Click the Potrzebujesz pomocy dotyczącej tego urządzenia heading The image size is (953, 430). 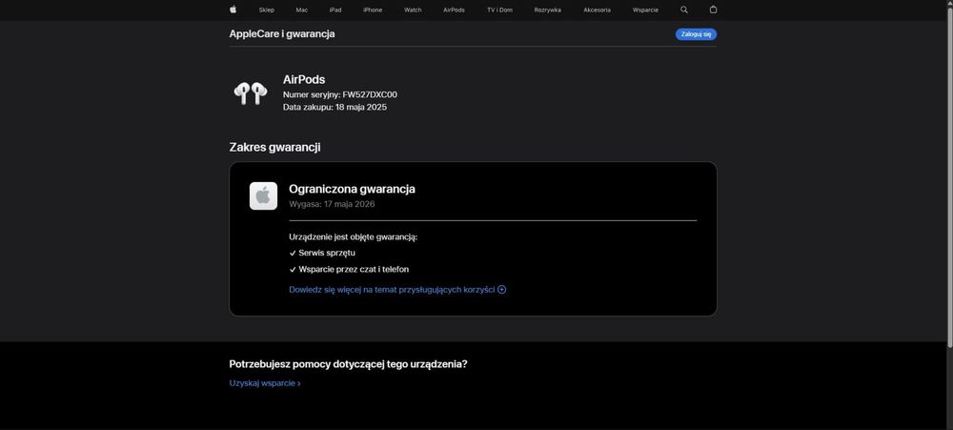[348, 364]
